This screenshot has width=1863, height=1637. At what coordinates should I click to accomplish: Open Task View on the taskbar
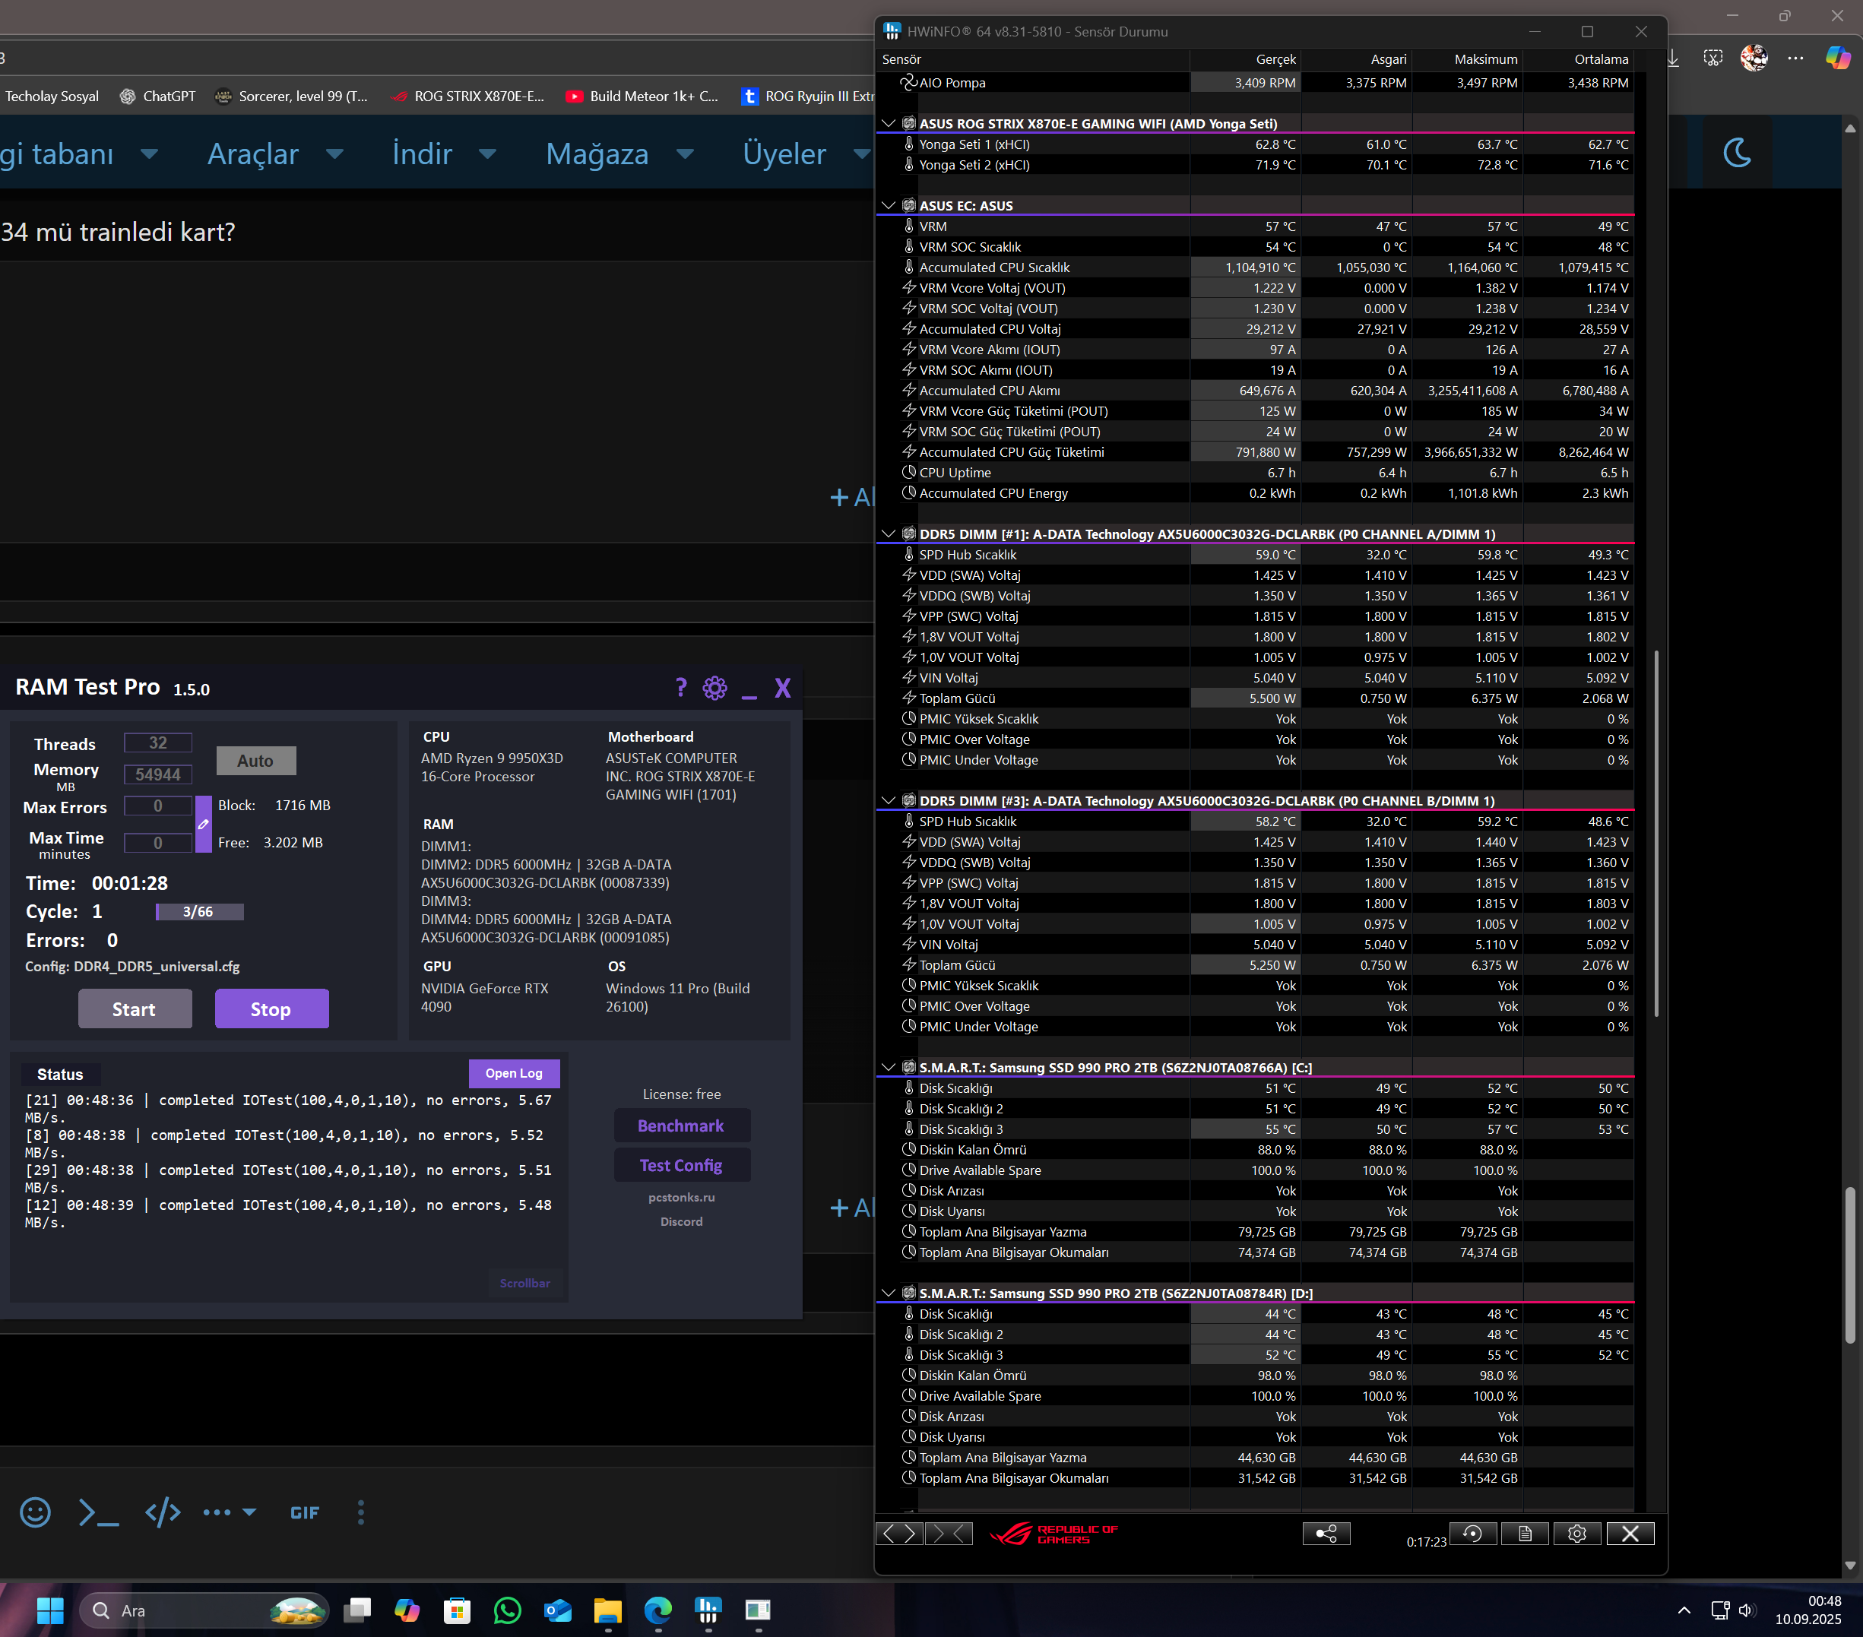click(x=356, y=1610)
